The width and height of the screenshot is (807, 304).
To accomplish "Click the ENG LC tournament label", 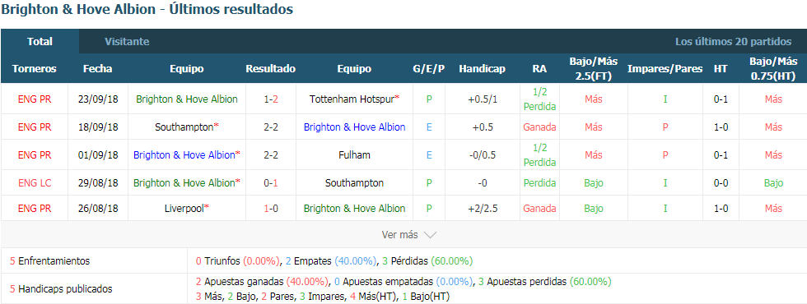I will click(x=35, y=182).
